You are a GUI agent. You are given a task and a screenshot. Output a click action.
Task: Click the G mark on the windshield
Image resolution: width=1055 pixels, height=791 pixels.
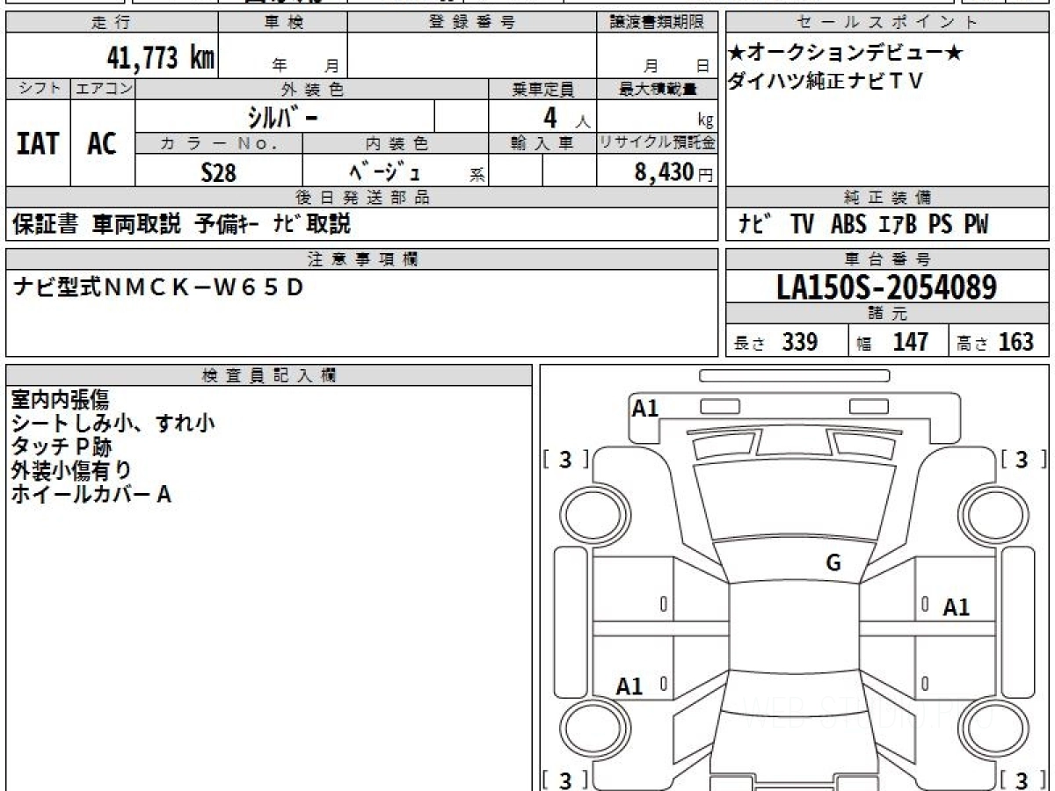coord(833,564)
